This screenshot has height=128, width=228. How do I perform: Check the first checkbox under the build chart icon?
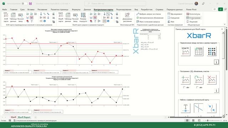(184, 87)
